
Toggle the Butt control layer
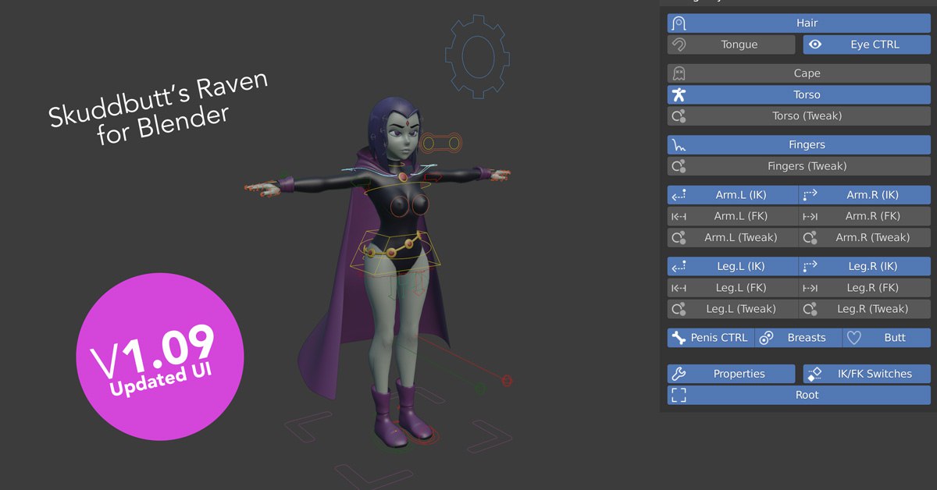887,337
